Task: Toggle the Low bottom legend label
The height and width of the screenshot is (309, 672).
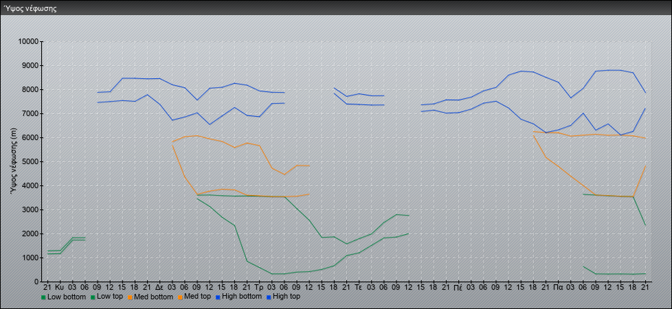Action: [x=67, y=297]
